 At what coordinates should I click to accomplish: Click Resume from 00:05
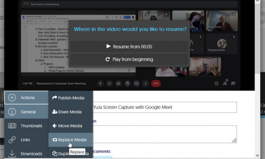(x=129, y=47)
